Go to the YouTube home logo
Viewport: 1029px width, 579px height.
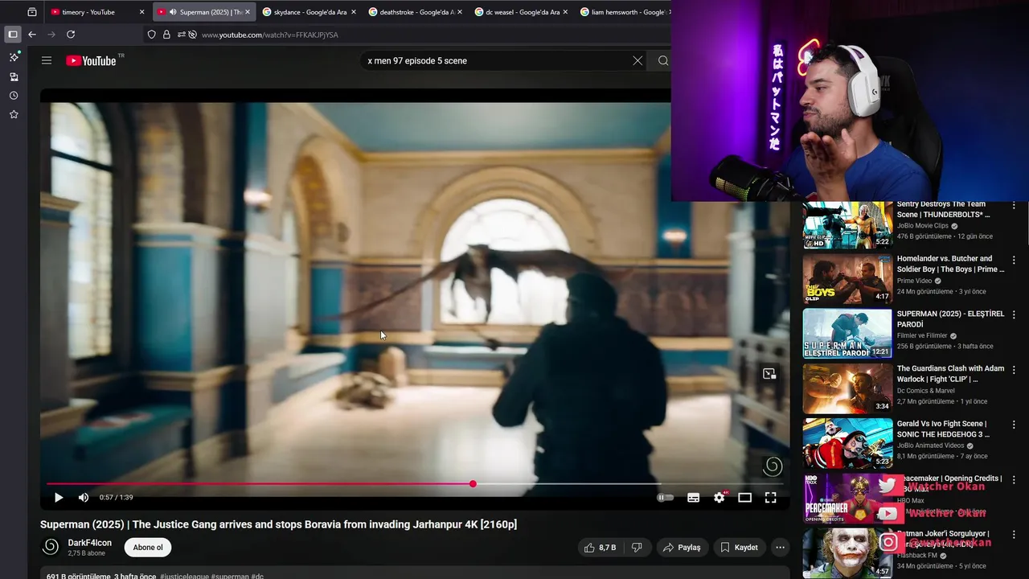[x=91, y=60]
